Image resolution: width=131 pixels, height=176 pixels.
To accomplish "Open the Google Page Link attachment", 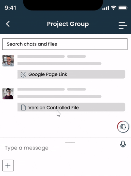I will [71, 74].
